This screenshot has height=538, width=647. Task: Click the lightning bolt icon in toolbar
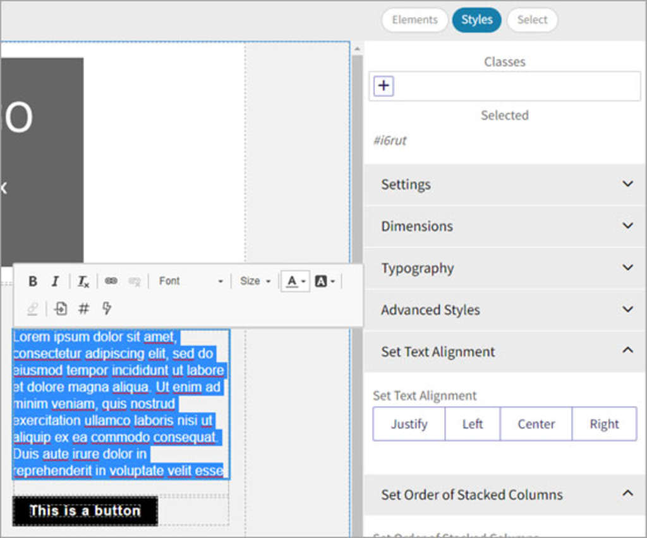coord(107,309)
